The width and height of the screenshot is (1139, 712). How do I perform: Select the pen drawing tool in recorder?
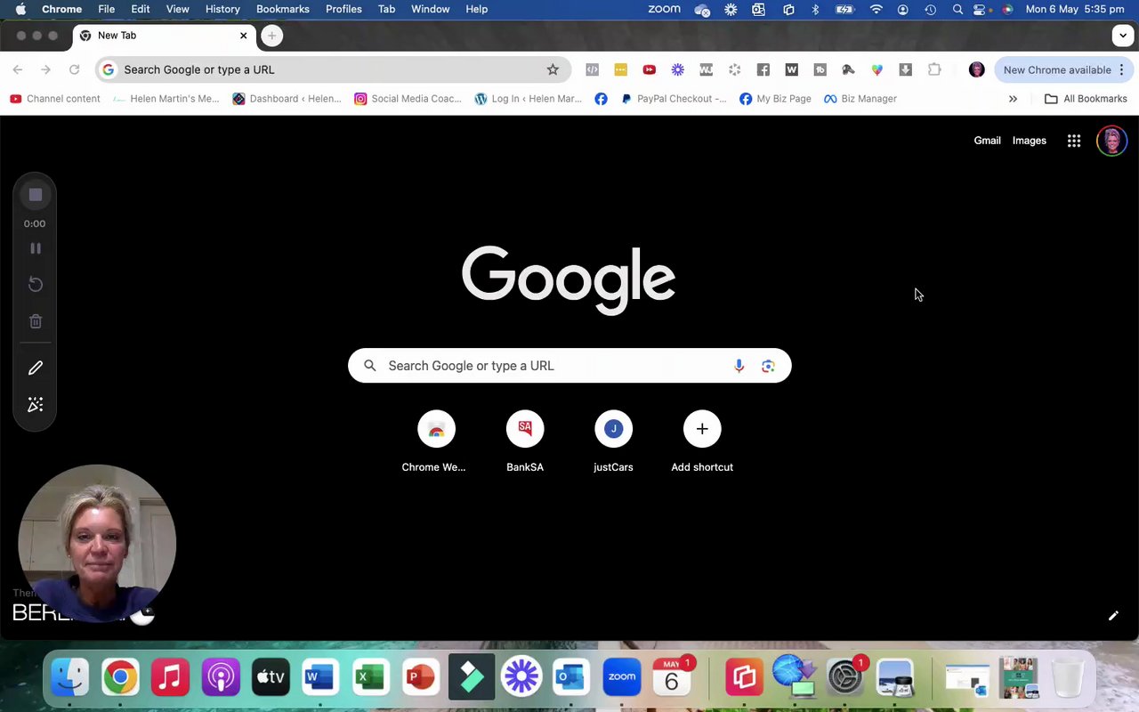coord(36,368)
